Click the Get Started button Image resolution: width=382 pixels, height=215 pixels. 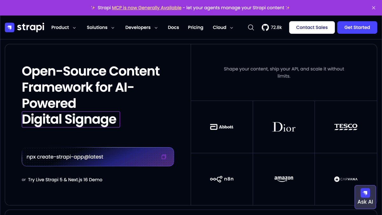[357, 27]
